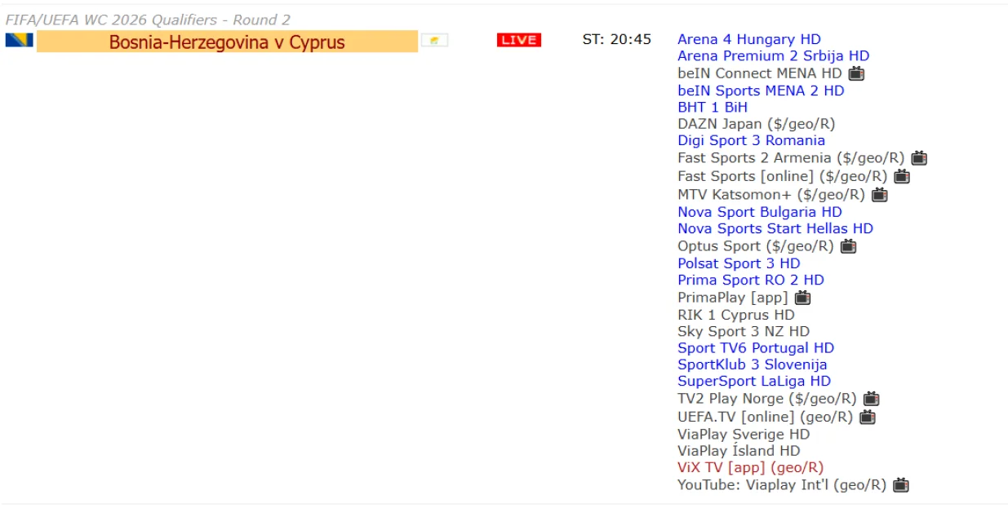Click the Bosnia-Herzegovina flag icon
The image size is (1008, 508).
20,38
